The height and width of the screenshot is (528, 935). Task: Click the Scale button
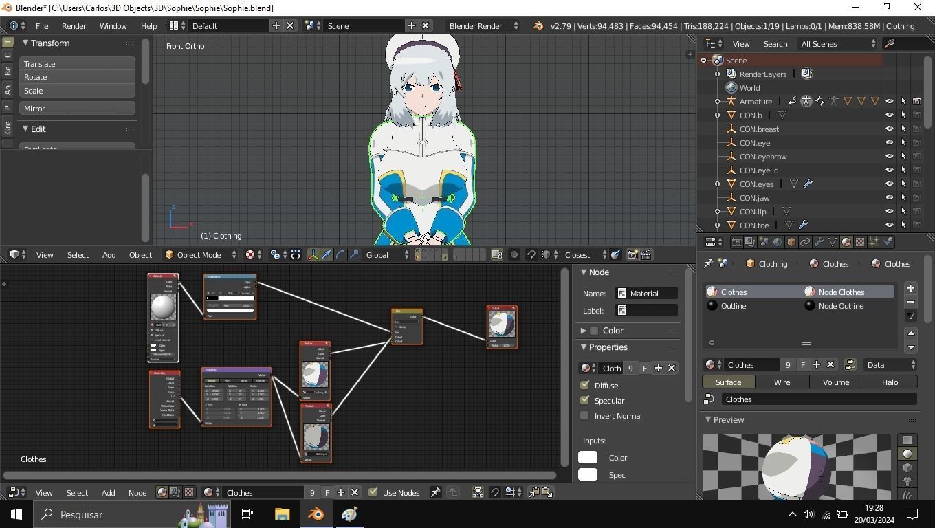[77, 90]
